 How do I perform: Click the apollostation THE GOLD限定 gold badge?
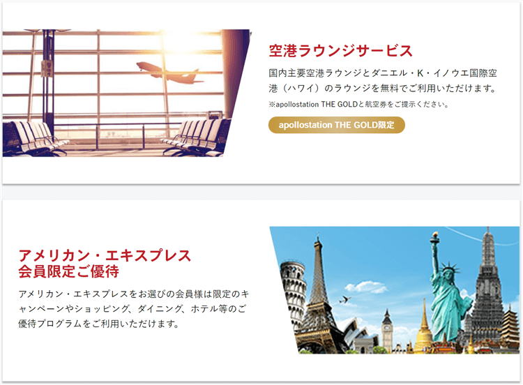point(337,125)
